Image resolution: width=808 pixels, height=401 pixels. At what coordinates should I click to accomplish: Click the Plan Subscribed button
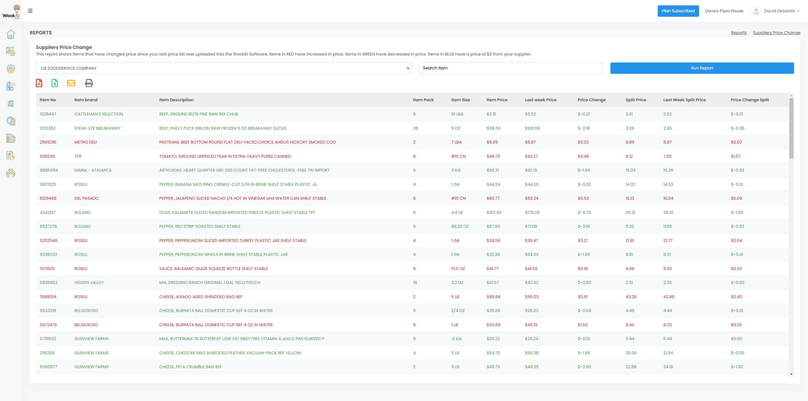(x=678, y=11)
